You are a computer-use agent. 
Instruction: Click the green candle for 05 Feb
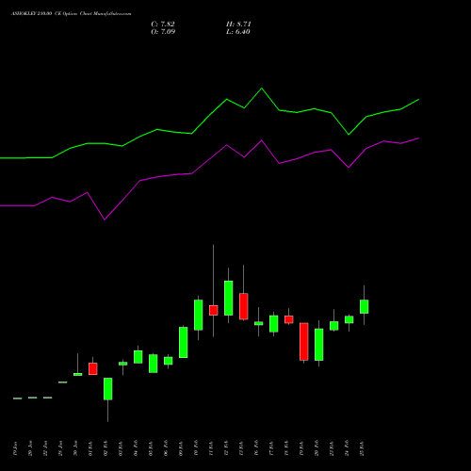pos(154,364)
